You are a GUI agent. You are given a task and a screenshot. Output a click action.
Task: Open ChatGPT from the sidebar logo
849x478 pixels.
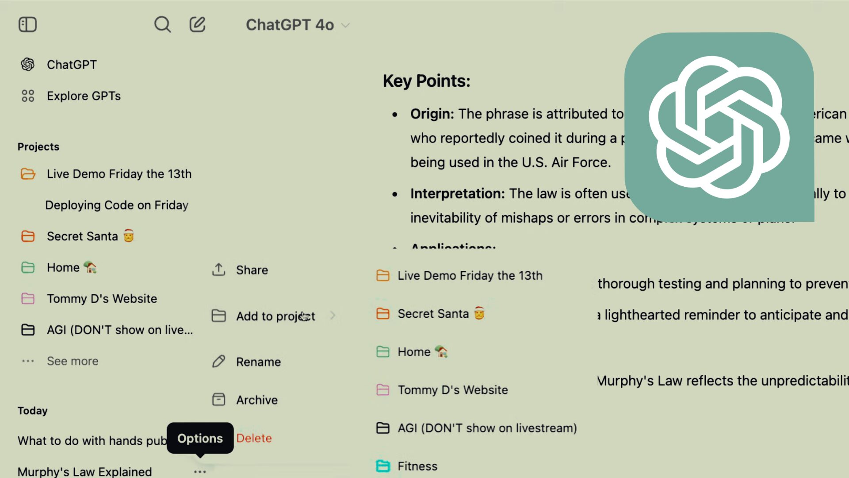tap(27, 65)
